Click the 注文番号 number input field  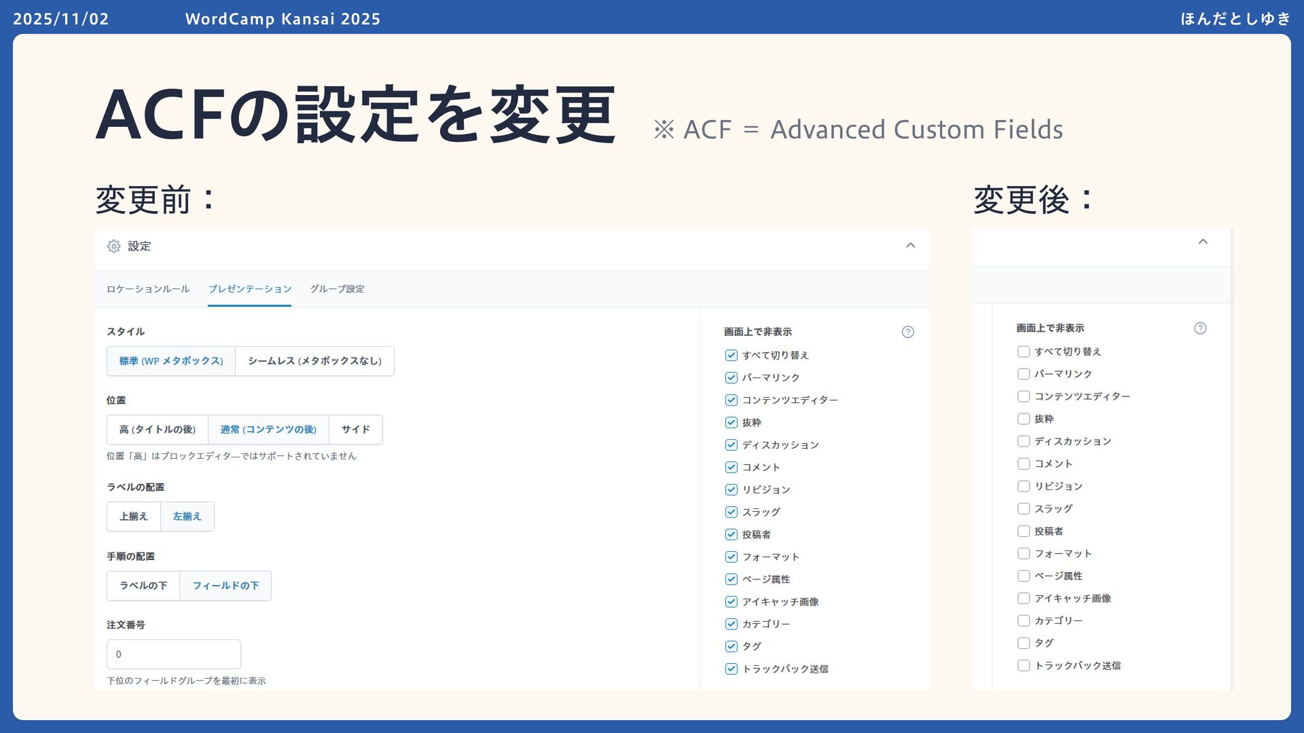[174, 654]
